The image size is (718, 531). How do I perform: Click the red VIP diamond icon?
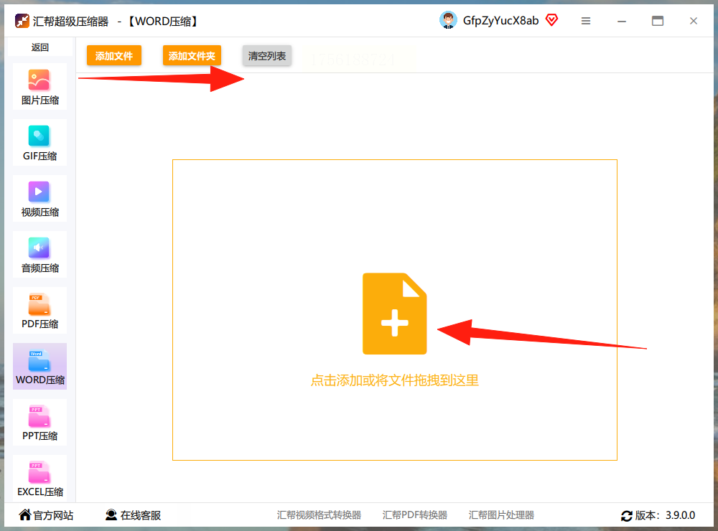pyautogui.click(x=551, y=20)
